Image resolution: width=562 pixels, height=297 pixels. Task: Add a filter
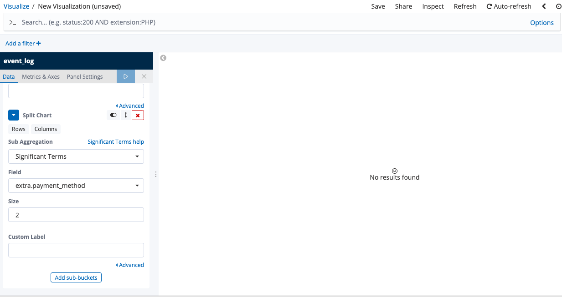[x=23, y=43]
